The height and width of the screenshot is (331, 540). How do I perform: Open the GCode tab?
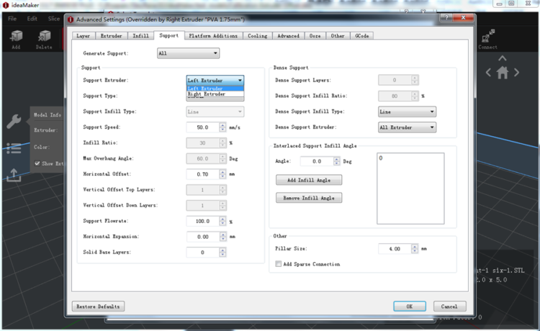tap(362, 36)
